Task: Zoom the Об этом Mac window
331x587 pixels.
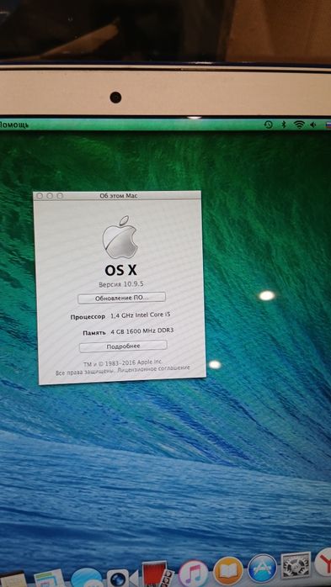Action: [x=60, y=196]
